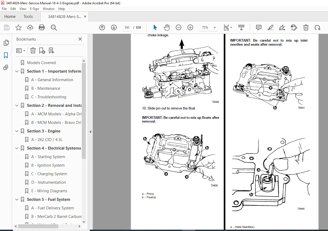The image size is (328, 231).
Task: Open B - MerCarb 2 Barrel Carburetor bookmark
Action: (x=56, y=217)
